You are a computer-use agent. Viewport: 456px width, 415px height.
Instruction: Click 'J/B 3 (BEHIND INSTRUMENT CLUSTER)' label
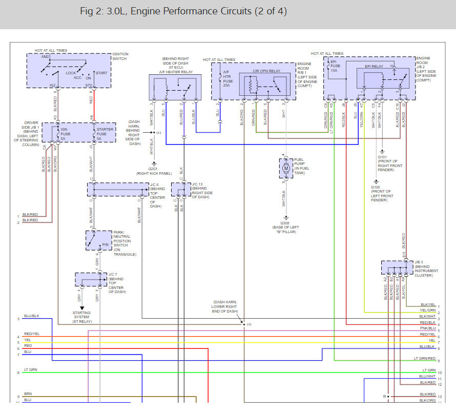(x=426, y=268)
